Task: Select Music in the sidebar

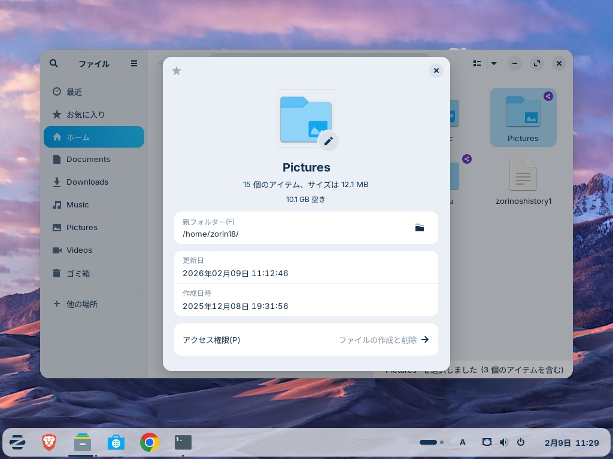Action: click(x=77, y=205)
